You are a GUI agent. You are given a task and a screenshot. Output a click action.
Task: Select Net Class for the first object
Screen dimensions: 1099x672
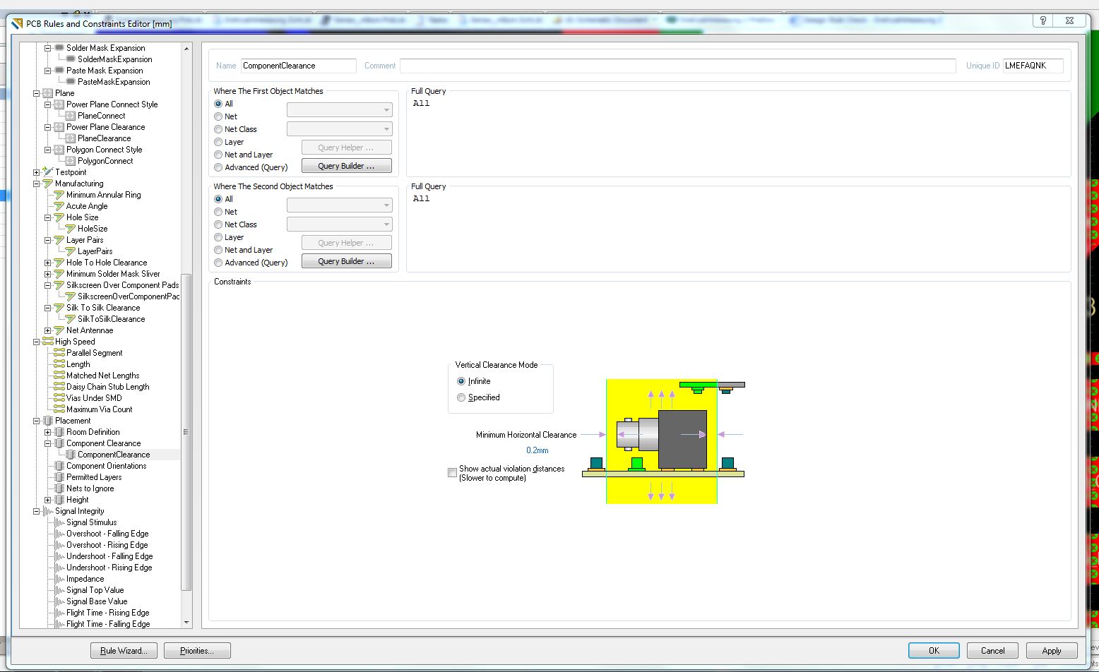(x=218, y=129)
